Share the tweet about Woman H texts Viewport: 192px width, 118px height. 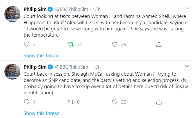pos(159,44)
